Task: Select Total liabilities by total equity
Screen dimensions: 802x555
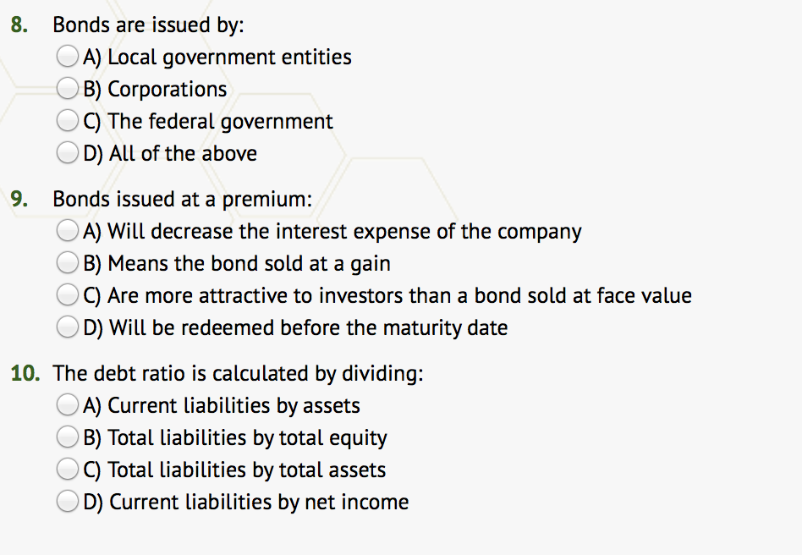Action: 68,437
